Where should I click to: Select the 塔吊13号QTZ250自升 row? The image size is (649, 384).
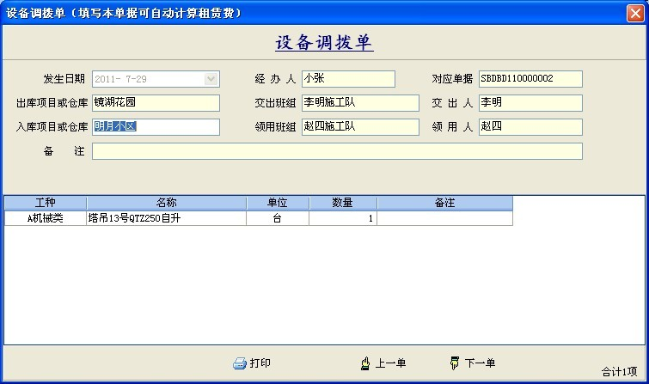(x=166, y=218)
